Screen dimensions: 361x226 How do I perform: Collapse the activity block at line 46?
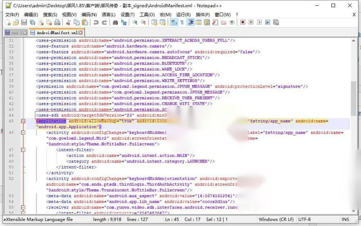pos(23,132)
